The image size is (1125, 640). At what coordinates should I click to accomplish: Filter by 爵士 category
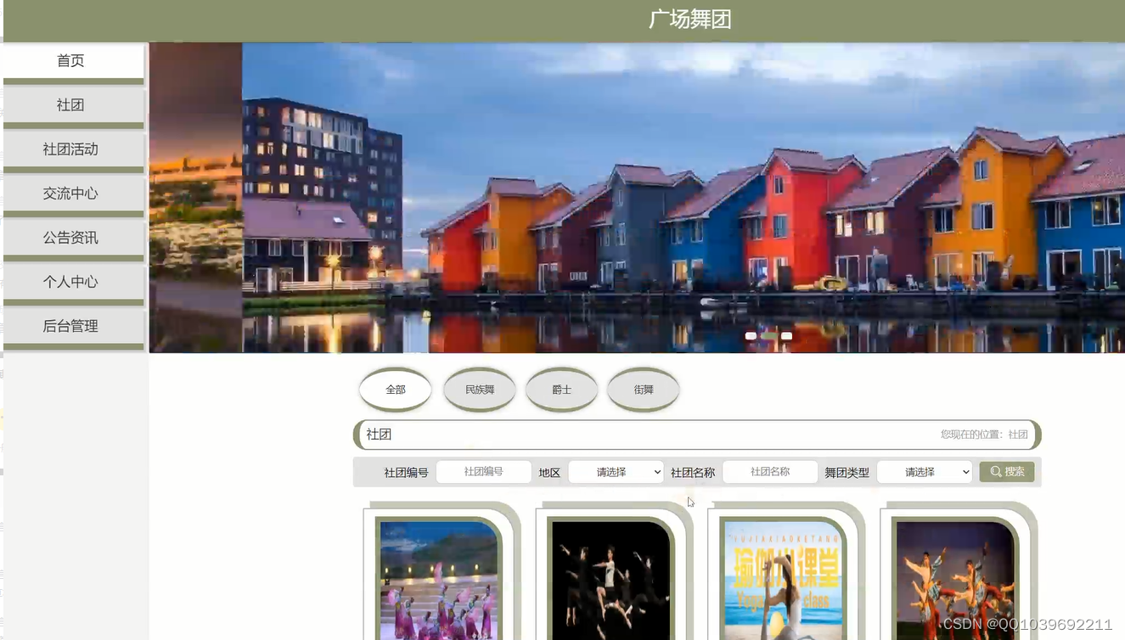562,390
